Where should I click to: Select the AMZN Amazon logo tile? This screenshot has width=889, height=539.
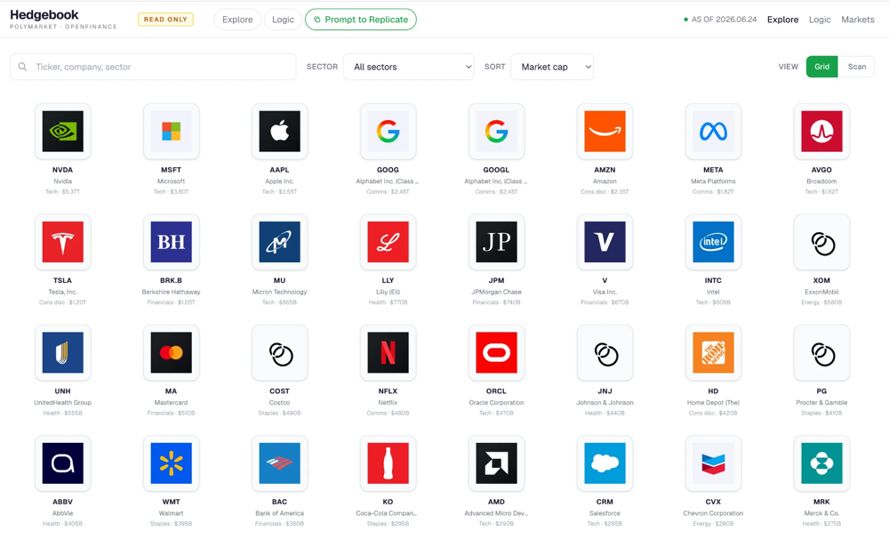click(605, 131)
